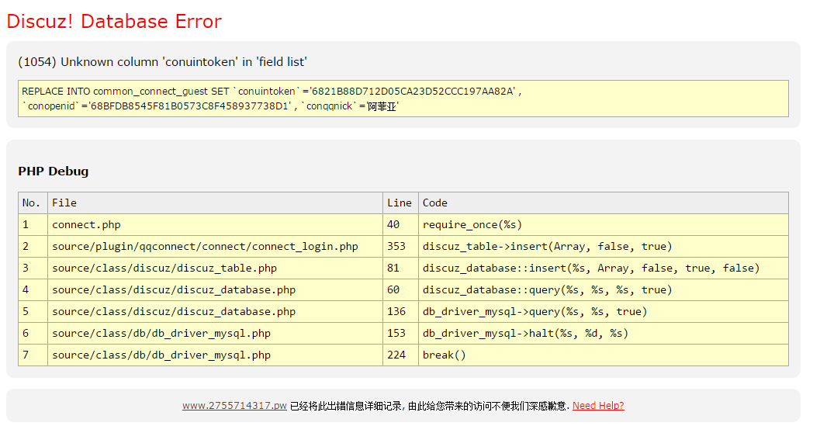Click the Unknown column 'conuintoken' error message
The height and width of the screenshot is (433, 820).
[162, 62]
